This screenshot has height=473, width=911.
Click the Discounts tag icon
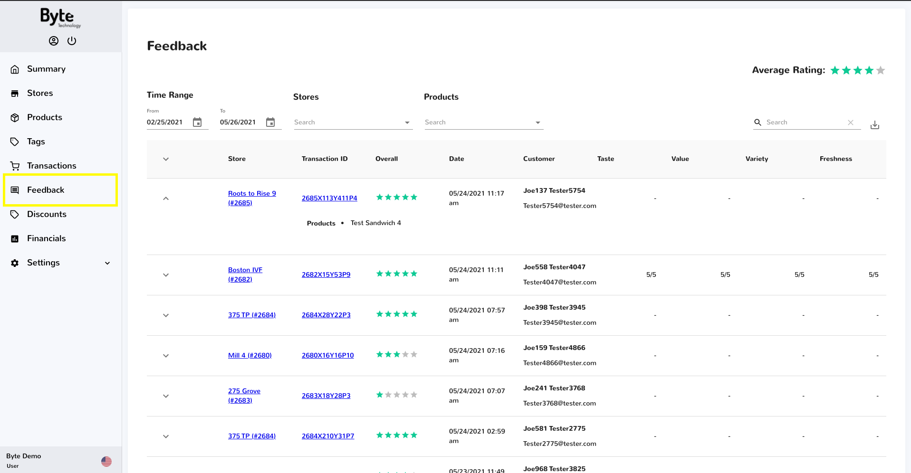coord(15,215)
